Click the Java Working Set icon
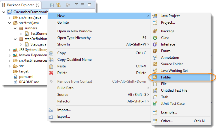Screen dimensions: 216x130 click(x=155, y=71)
